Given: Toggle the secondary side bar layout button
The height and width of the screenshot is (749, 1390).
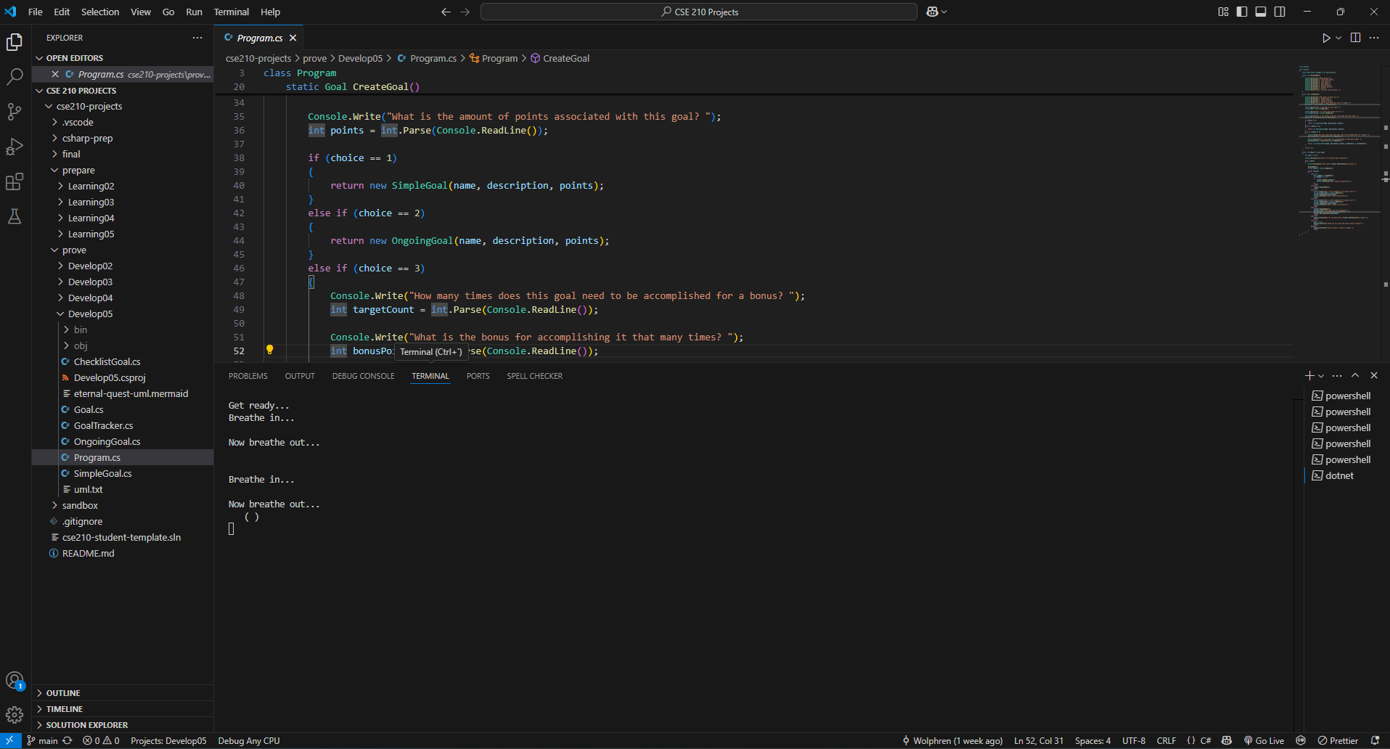Looking at the screenshot, I should tap(1280, 12).
